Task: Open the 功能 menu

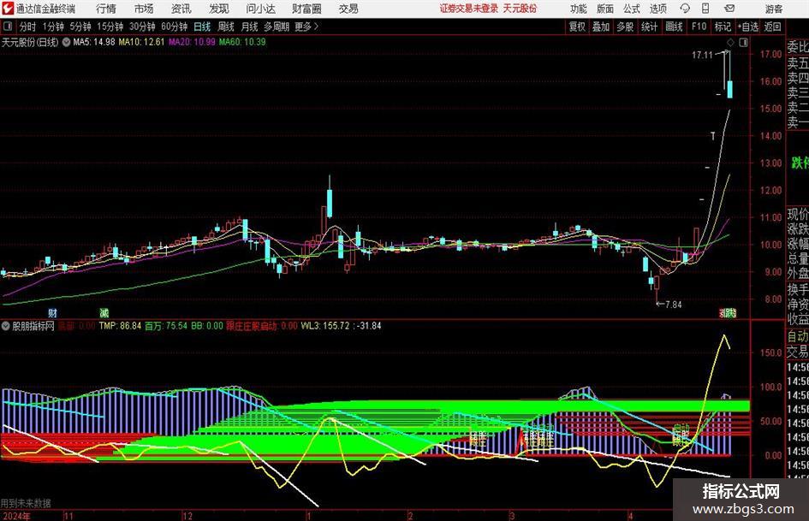Action: point(579,9)
